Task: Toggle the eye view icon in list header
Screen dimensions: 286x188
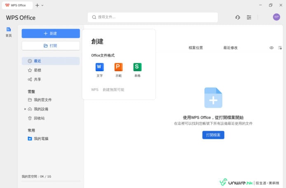Action: click(x=272, y=48)
